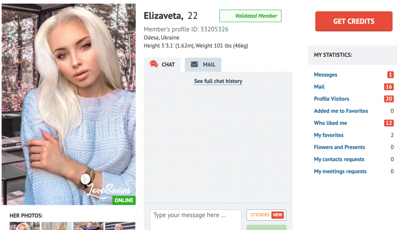Open the Mail tab

click(x=203, y=64)
